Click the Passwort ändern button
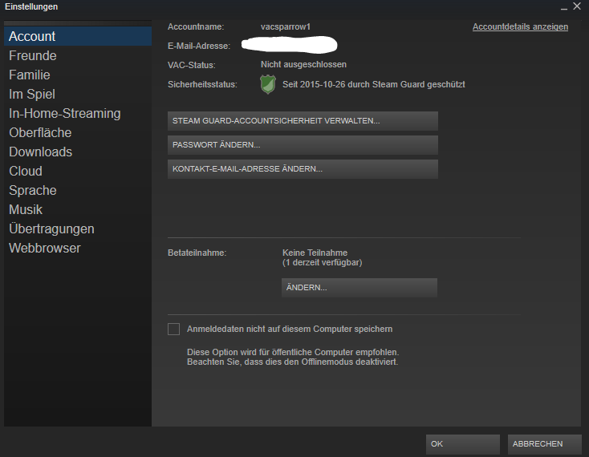 coord(303,145)
